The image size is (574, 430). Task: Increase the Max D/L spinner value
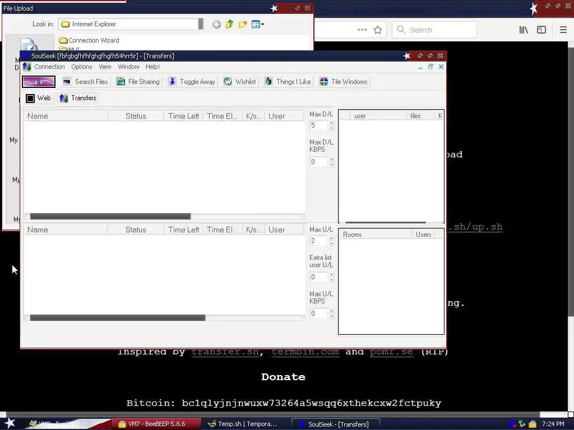pos(332,123)
